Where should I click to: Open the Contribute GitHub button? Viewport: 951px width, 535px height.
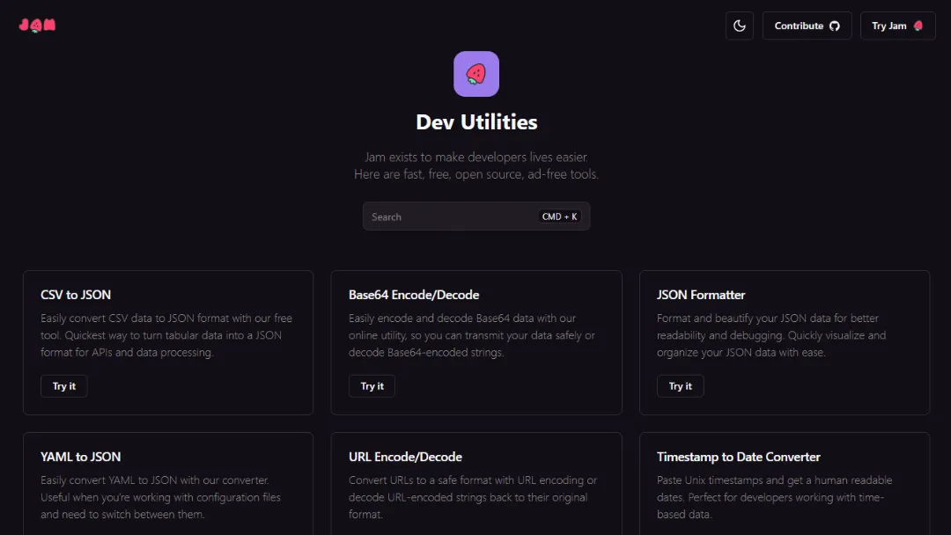(807, 26)
